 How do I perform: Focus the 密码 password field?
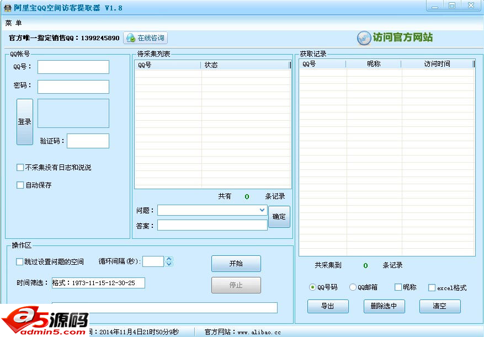[73, 87]
